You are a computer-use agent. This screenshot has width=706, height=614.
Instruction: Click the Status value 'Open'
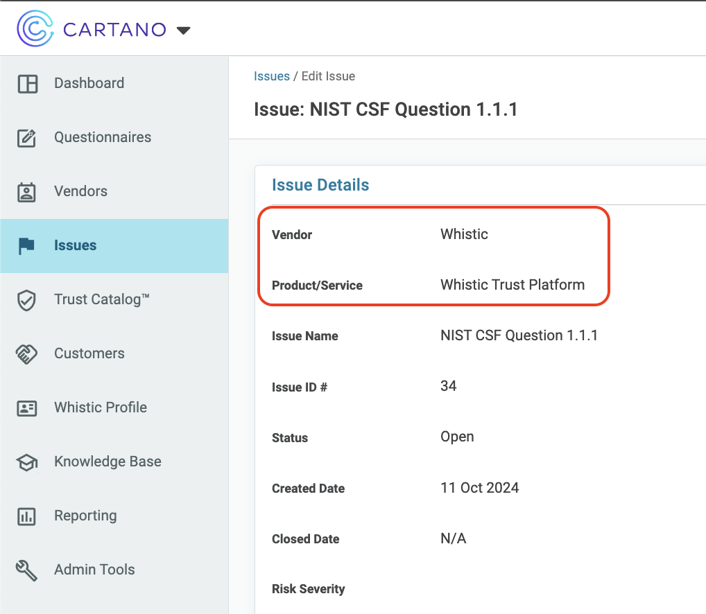[x=457, y=437]
